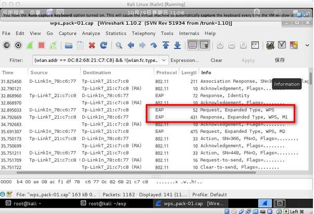Open the Capture menu
The width and height of the screenshot is (314, 214).
pos(68,33)
